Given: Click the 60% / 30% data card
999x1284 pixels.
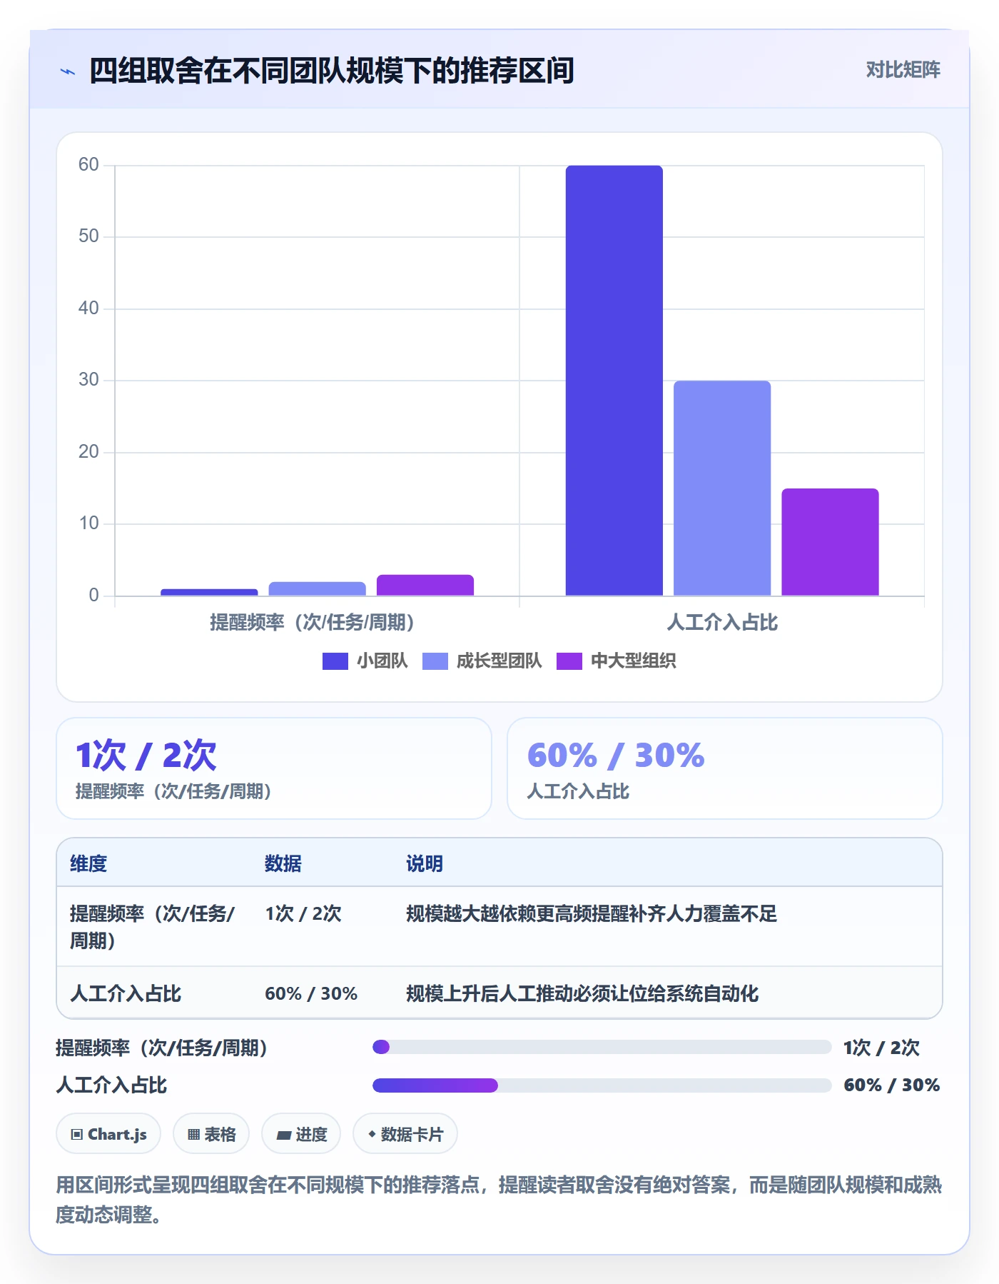Looking at the screenshot, I should (725, 768).
